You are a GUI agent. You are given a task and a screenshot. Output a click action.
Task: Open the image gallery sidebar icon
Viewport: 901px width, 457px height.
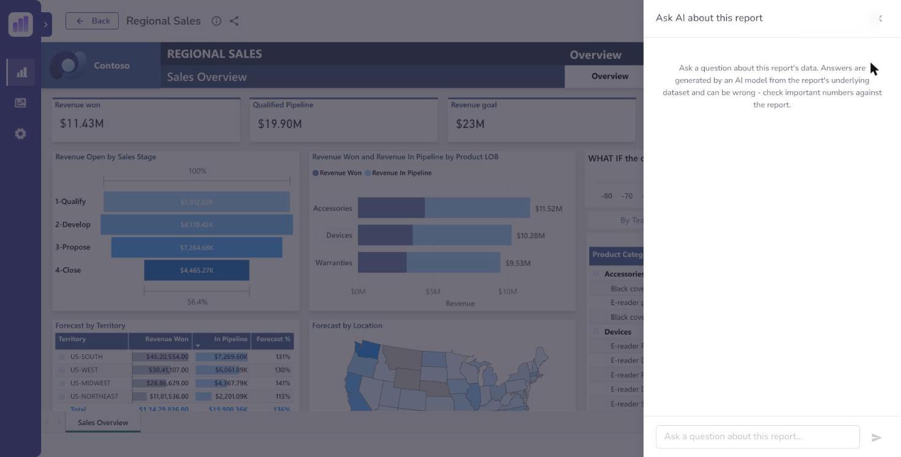coord(20,103)
